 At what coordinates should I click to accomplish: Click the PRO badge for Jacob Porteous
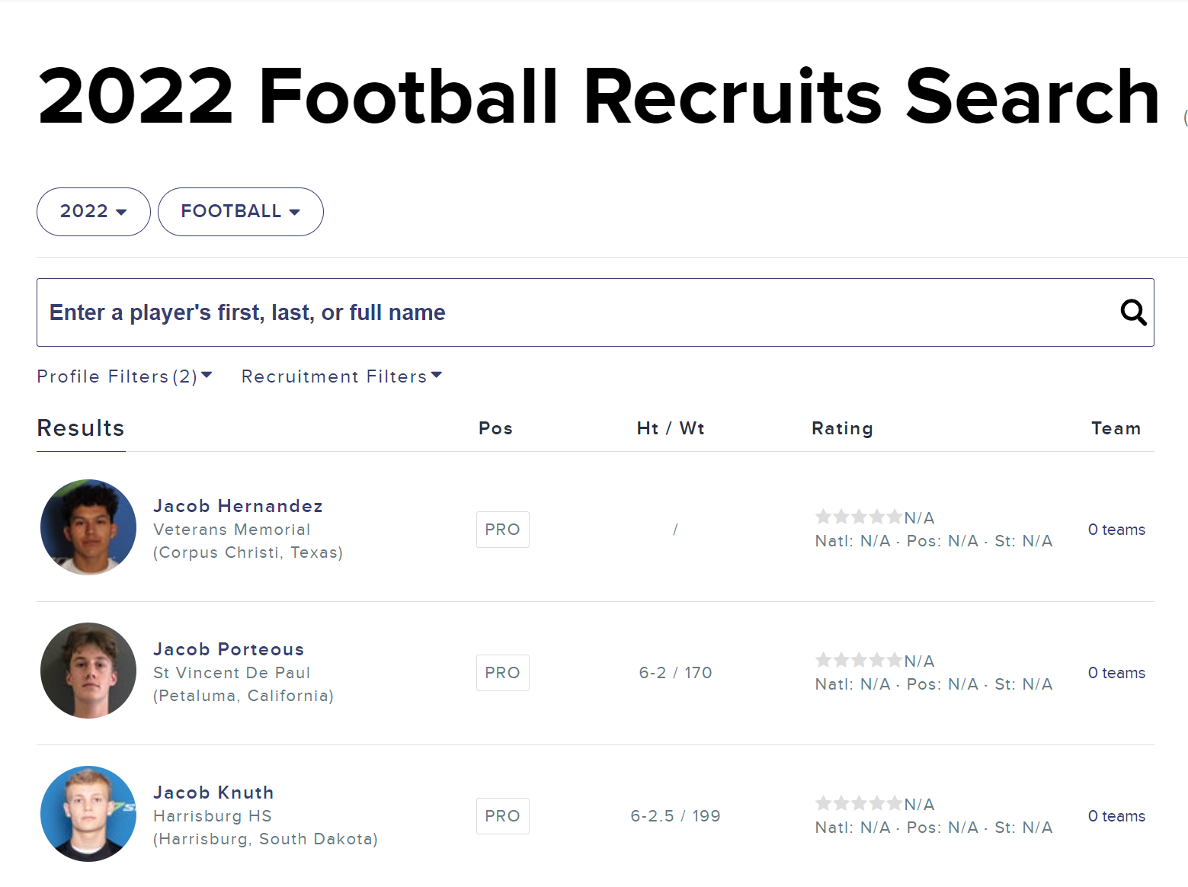pos(502,673)
